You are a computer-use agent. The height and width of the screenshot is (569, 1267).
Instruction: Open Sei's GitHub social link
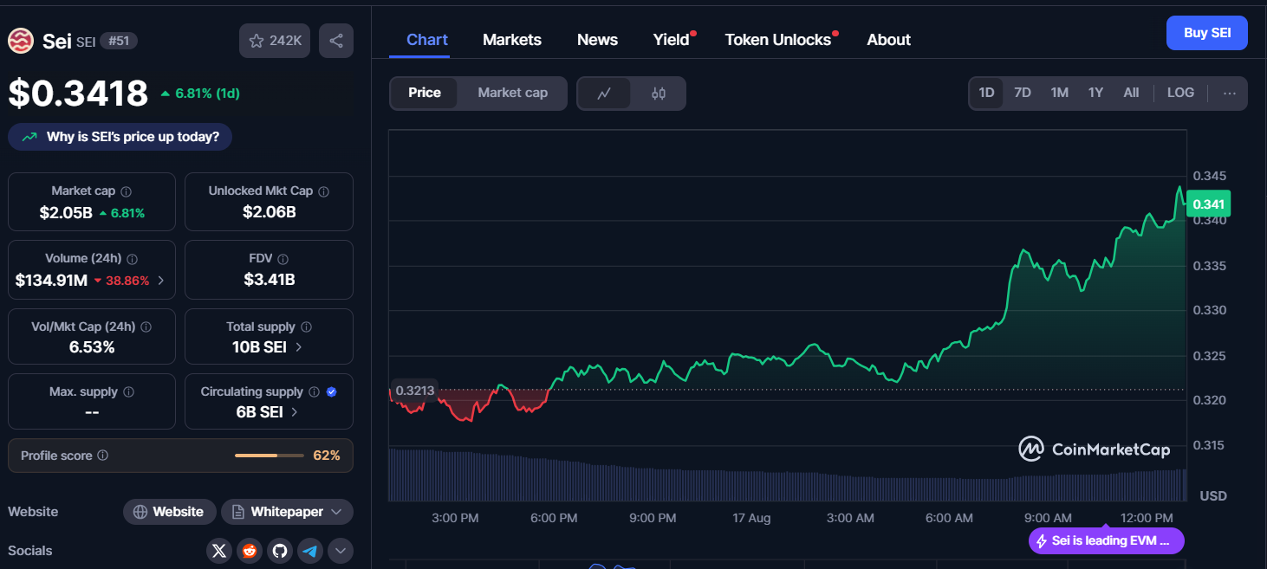[279, 551]
